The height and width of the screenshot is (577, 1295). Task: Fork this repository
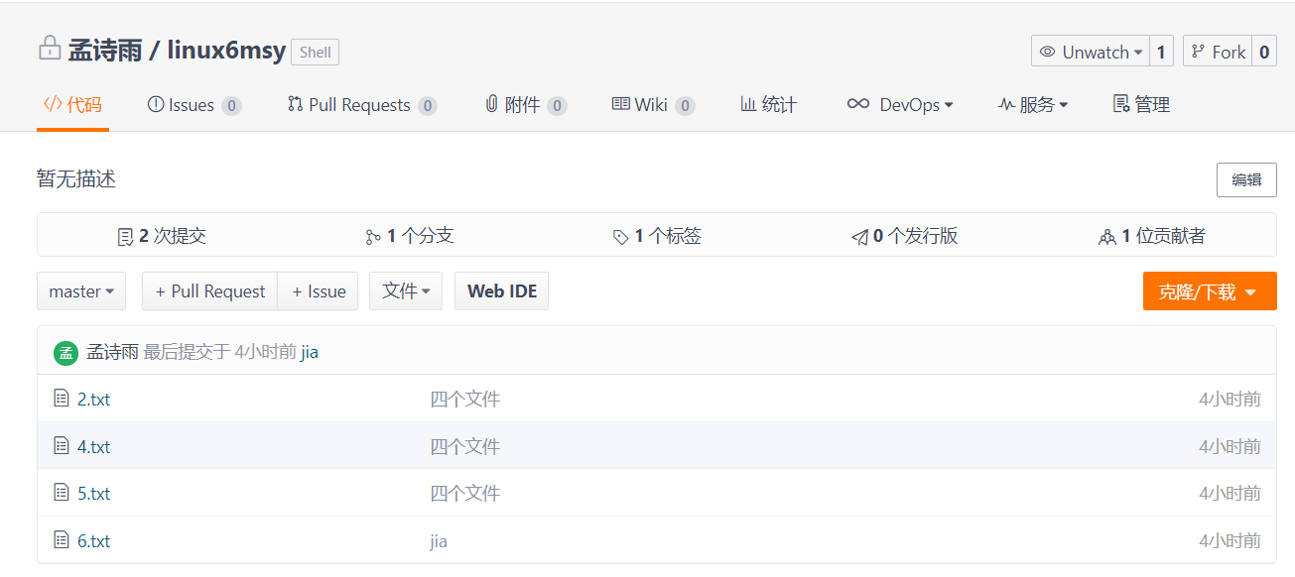[x=1218, y=52]
